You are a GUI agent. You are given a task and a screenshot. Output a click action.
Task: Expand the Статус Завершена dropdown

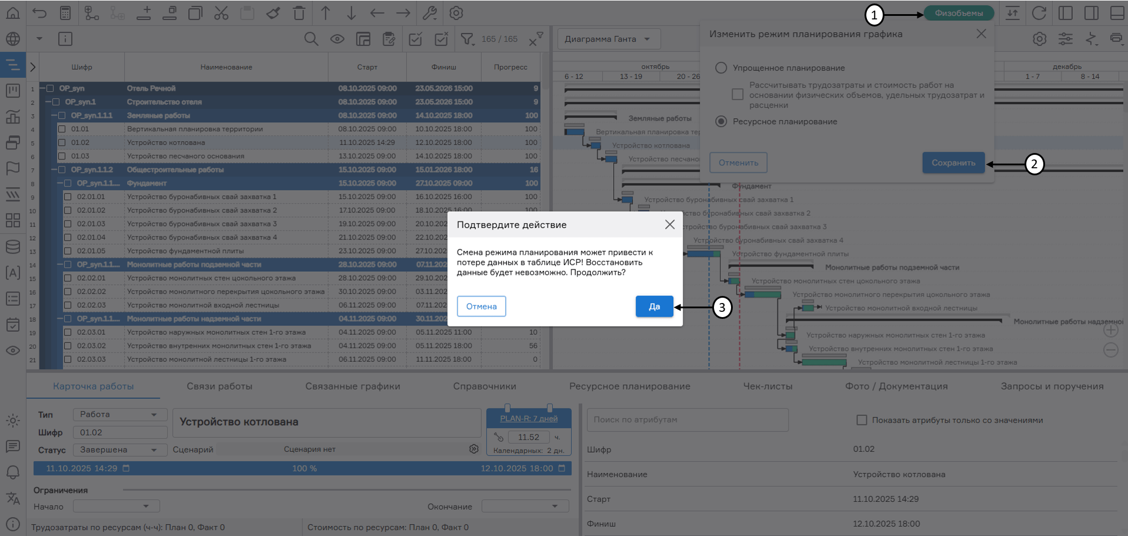point(119,450)
